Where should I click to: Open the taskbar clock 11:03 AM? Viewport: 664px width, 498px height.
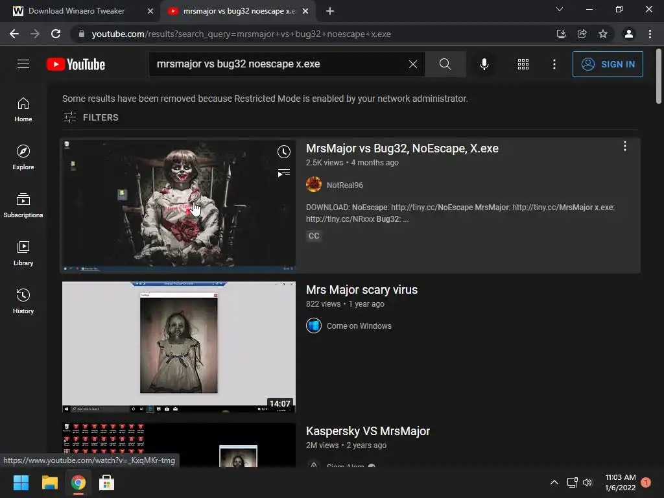pos(621,482)
